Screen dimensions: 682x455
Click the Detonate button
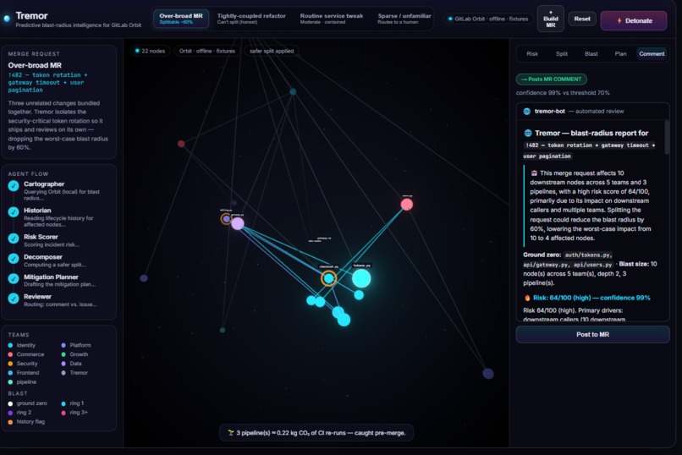coord(634,20)
